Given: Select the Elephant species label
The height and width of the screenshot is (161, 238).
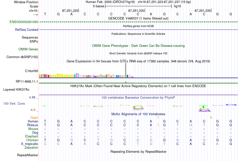Looking at the screenshot, I should (32, 136).
